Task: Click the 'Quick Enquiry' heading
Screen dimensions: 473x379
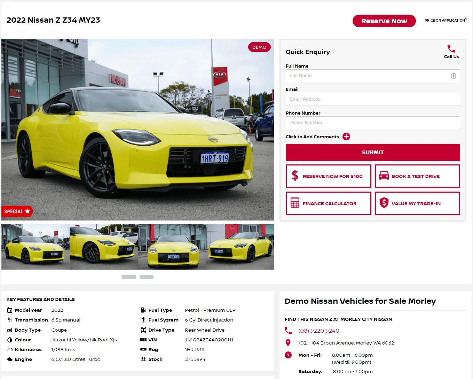Action: coord(308,52)
